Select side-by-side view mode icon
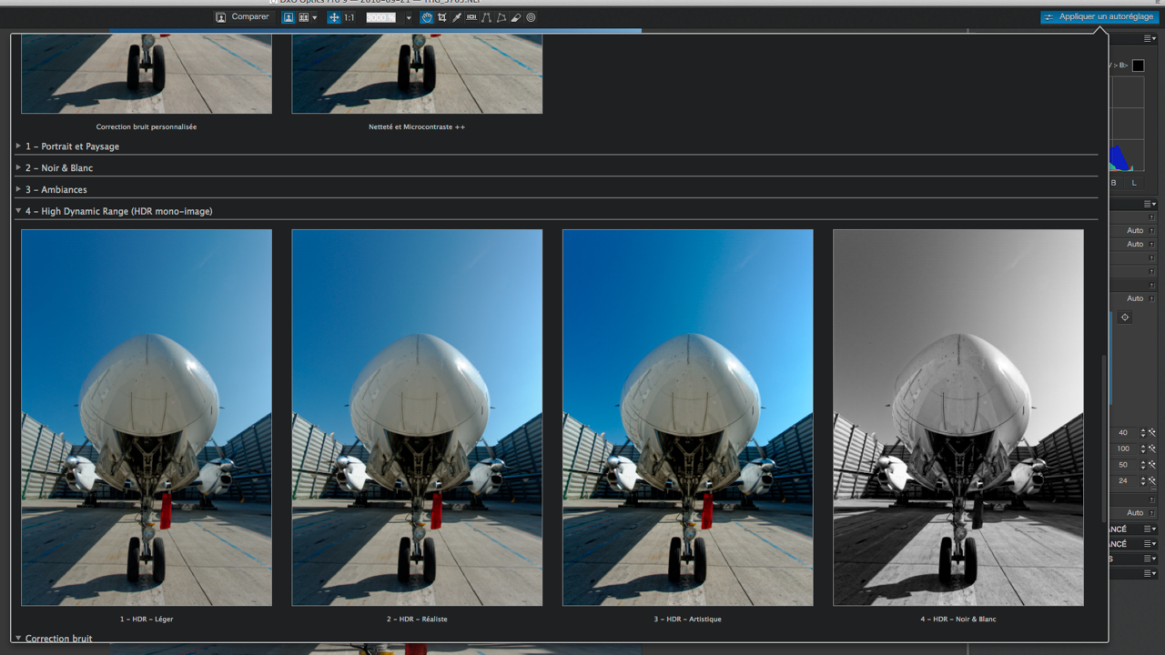 click(x=302, y=17)
